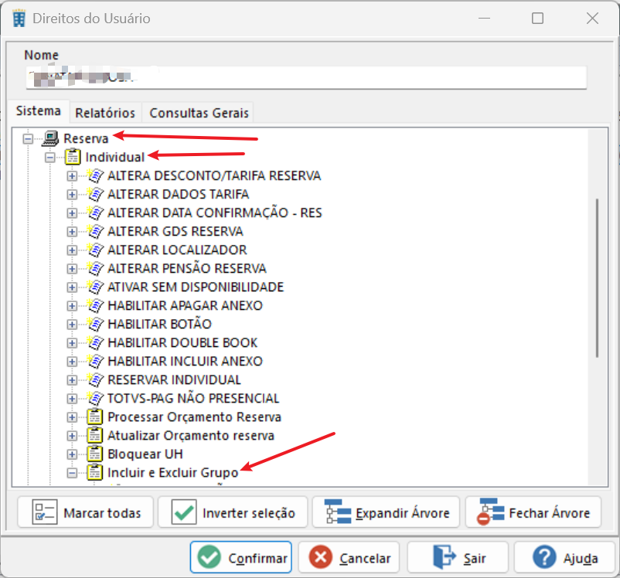This screenshot has width=620, height=578.
Task: Click icon beside ALTERAR GDS RESERVA
Action: tap(95, 231)
